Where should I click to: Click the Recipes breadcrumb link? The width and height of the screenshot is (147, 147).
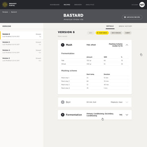tap(5, 12)
